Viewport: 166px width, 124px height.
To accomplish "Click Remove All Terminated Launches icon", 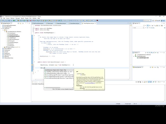I will pos(140,82).
